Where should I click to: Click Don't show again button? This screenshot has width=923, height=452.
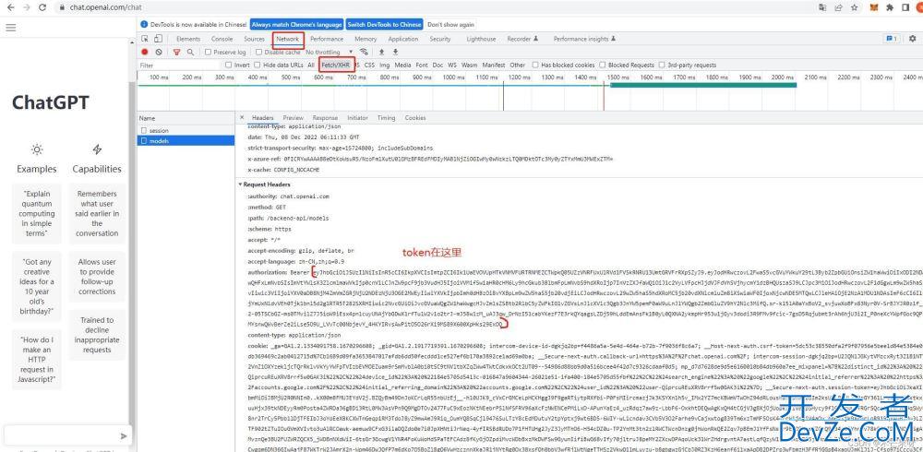tap(451, 25)
